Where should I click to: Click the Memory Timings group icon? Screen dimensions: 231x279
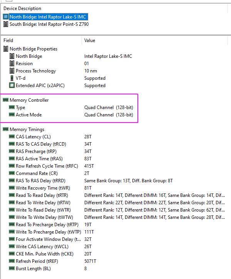click(6, 129)
